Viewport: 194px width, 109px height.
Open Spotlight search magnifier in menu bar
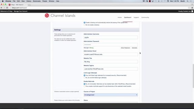[188, 1]
